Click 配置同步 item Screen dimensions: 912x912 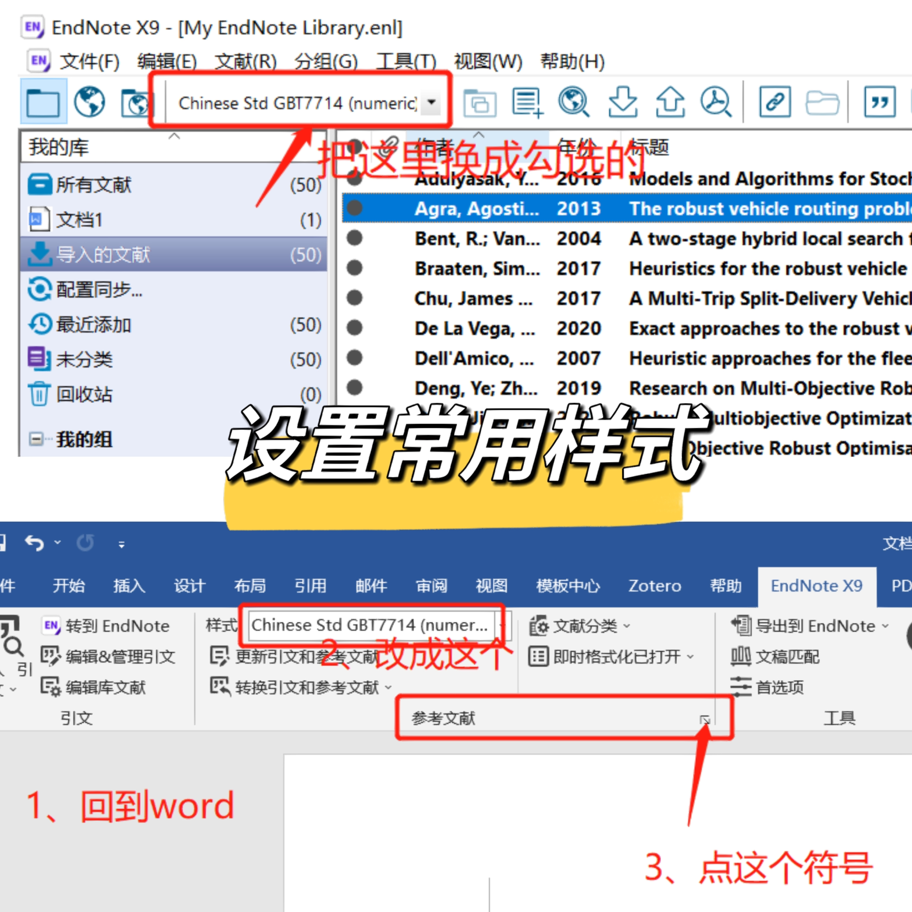click(174, 289)
